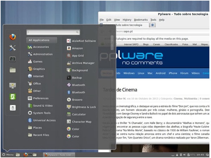Select All Applications category
This screenshot has width=211, height=158.
[x=42, y=40]
